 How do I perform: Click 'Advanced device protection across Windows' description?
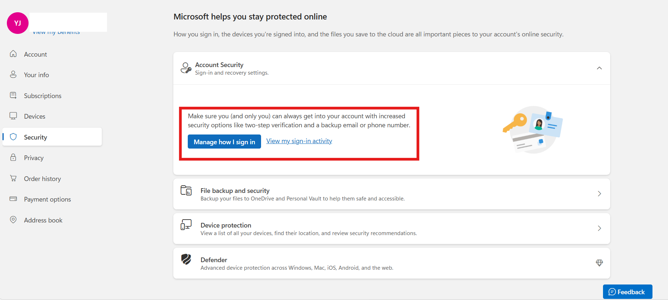coord(297,268)
